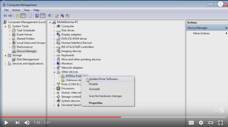Open the Help question-mark toolbar icon
The image size is (228, 127).
pyautogui.click(x=37, y=16)
